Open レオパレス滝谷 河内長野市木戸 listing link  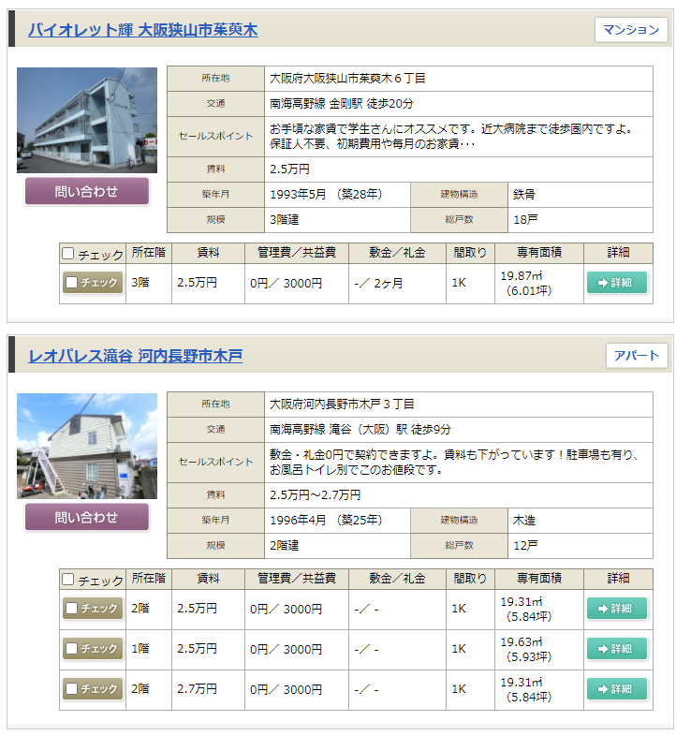pos(135,356)
